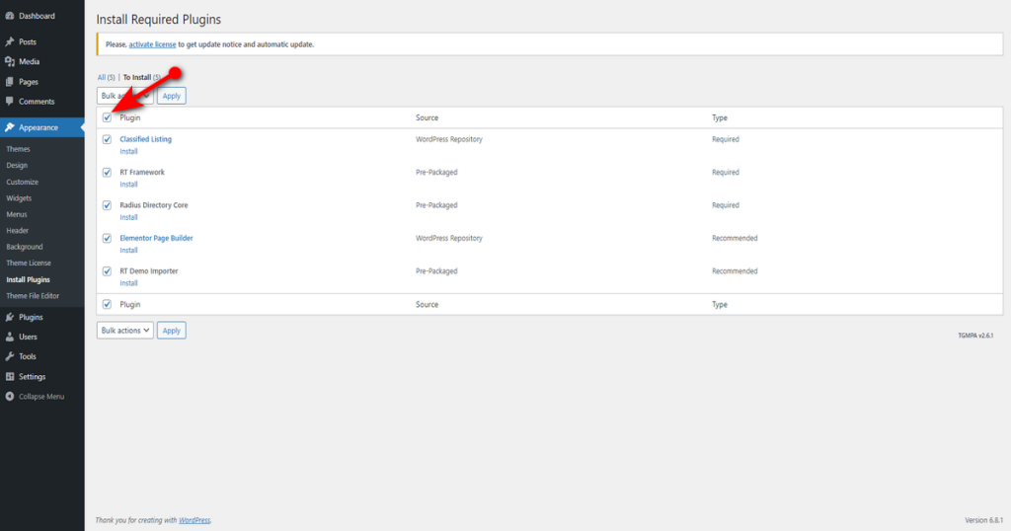Viewport: 1011px width, 531px height.
Task: Click the Appearance paintbrush icon
Action: click(x=10, y=127)
